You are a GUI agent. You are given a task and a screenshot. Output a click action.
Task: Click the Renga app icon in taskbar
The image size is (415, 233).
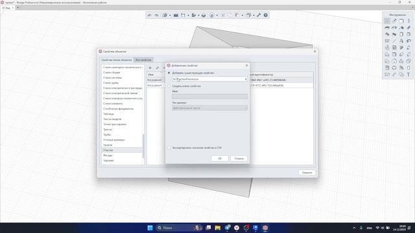pos(265,228)
